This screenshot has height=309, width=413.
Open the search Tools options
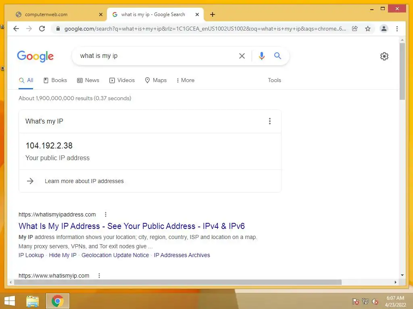tap(274, 80)
